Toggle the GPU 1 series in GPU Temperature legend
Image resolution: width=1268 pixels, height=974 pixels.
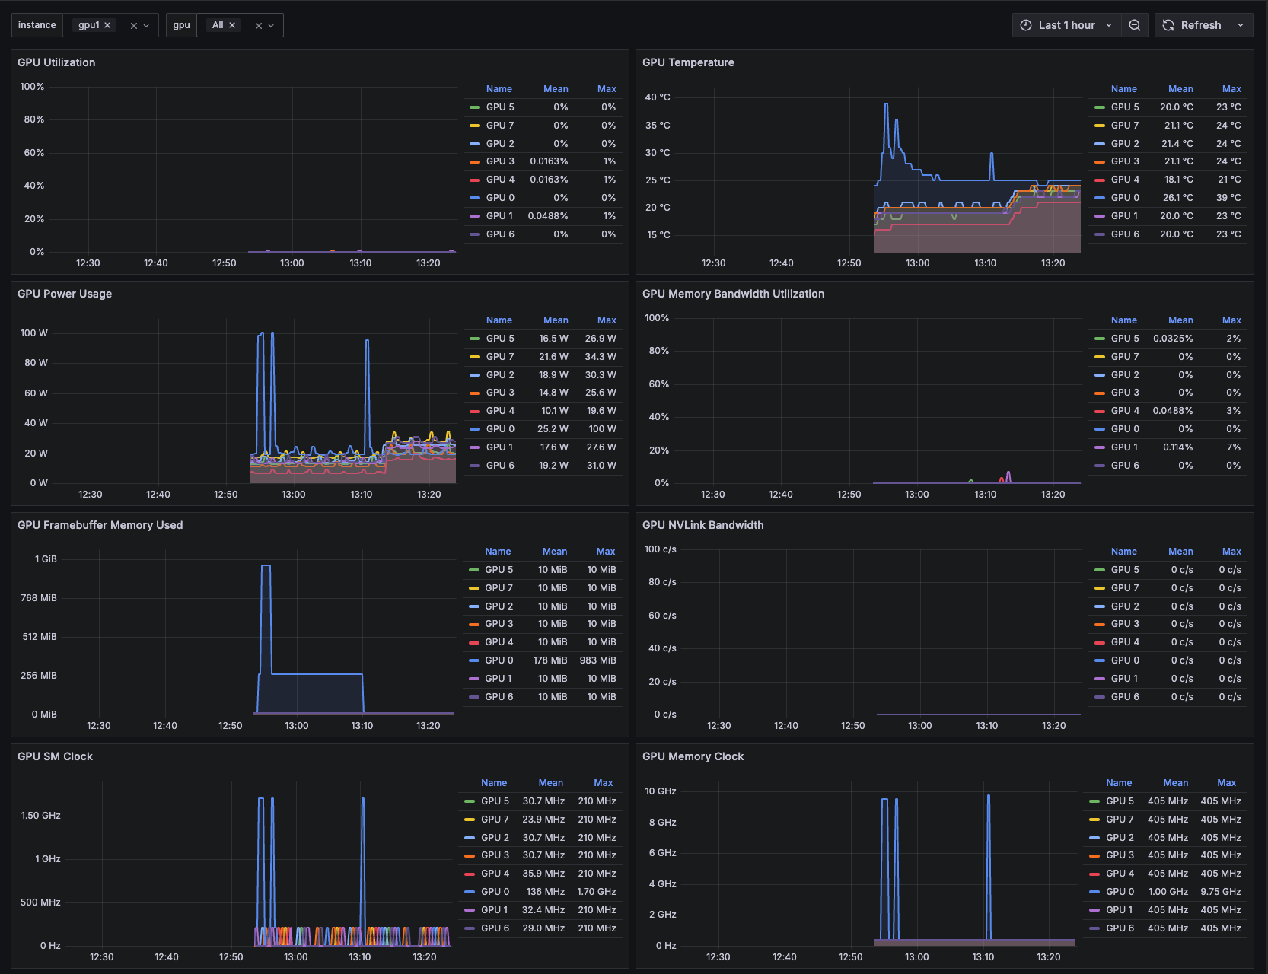tap(1125, 215)
